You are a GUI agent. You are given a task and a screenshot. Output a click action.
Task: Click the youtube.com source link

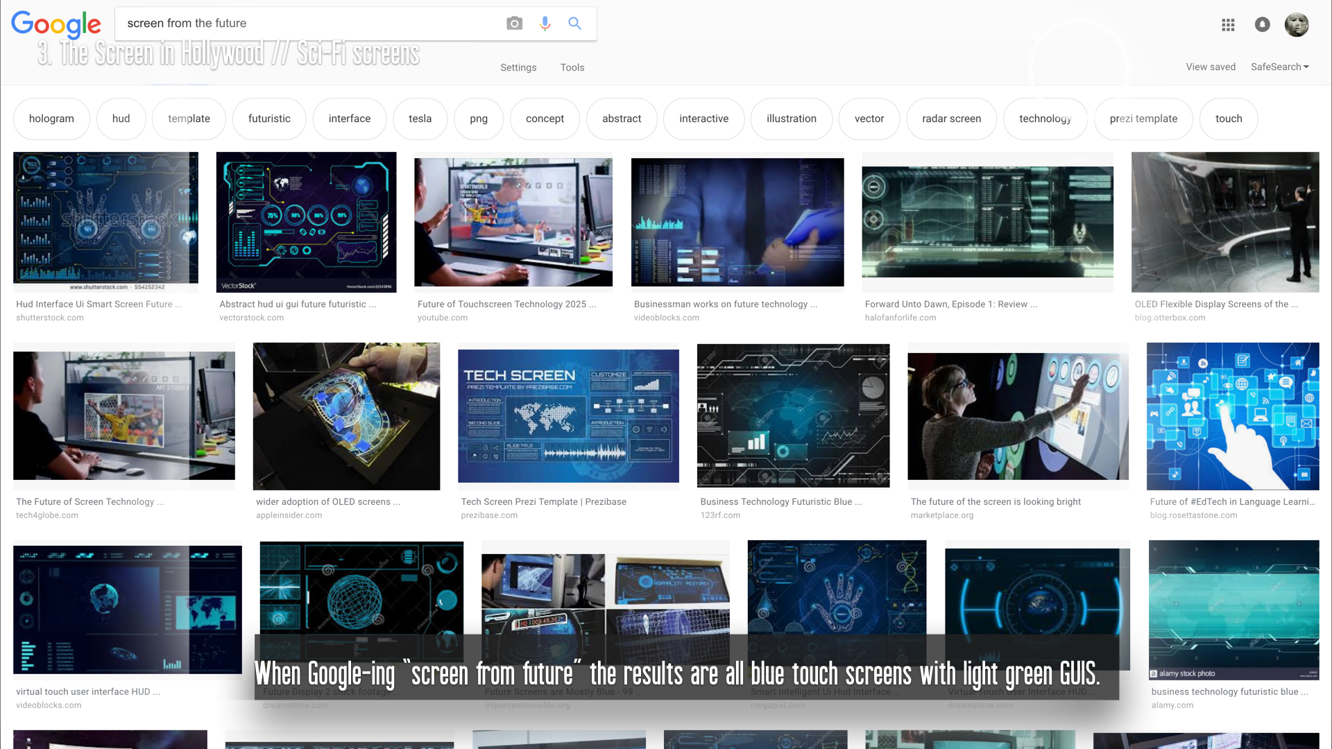443,318
